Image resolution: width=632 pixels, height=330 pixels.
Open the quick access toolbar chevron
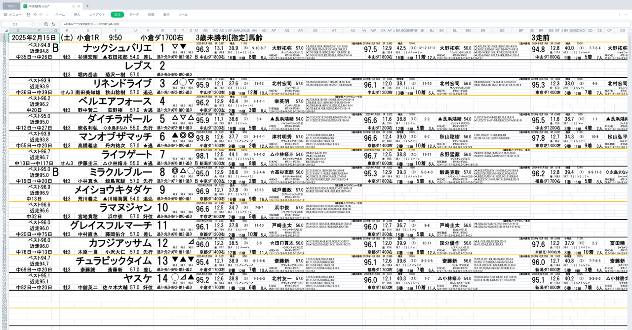point(46,15)
